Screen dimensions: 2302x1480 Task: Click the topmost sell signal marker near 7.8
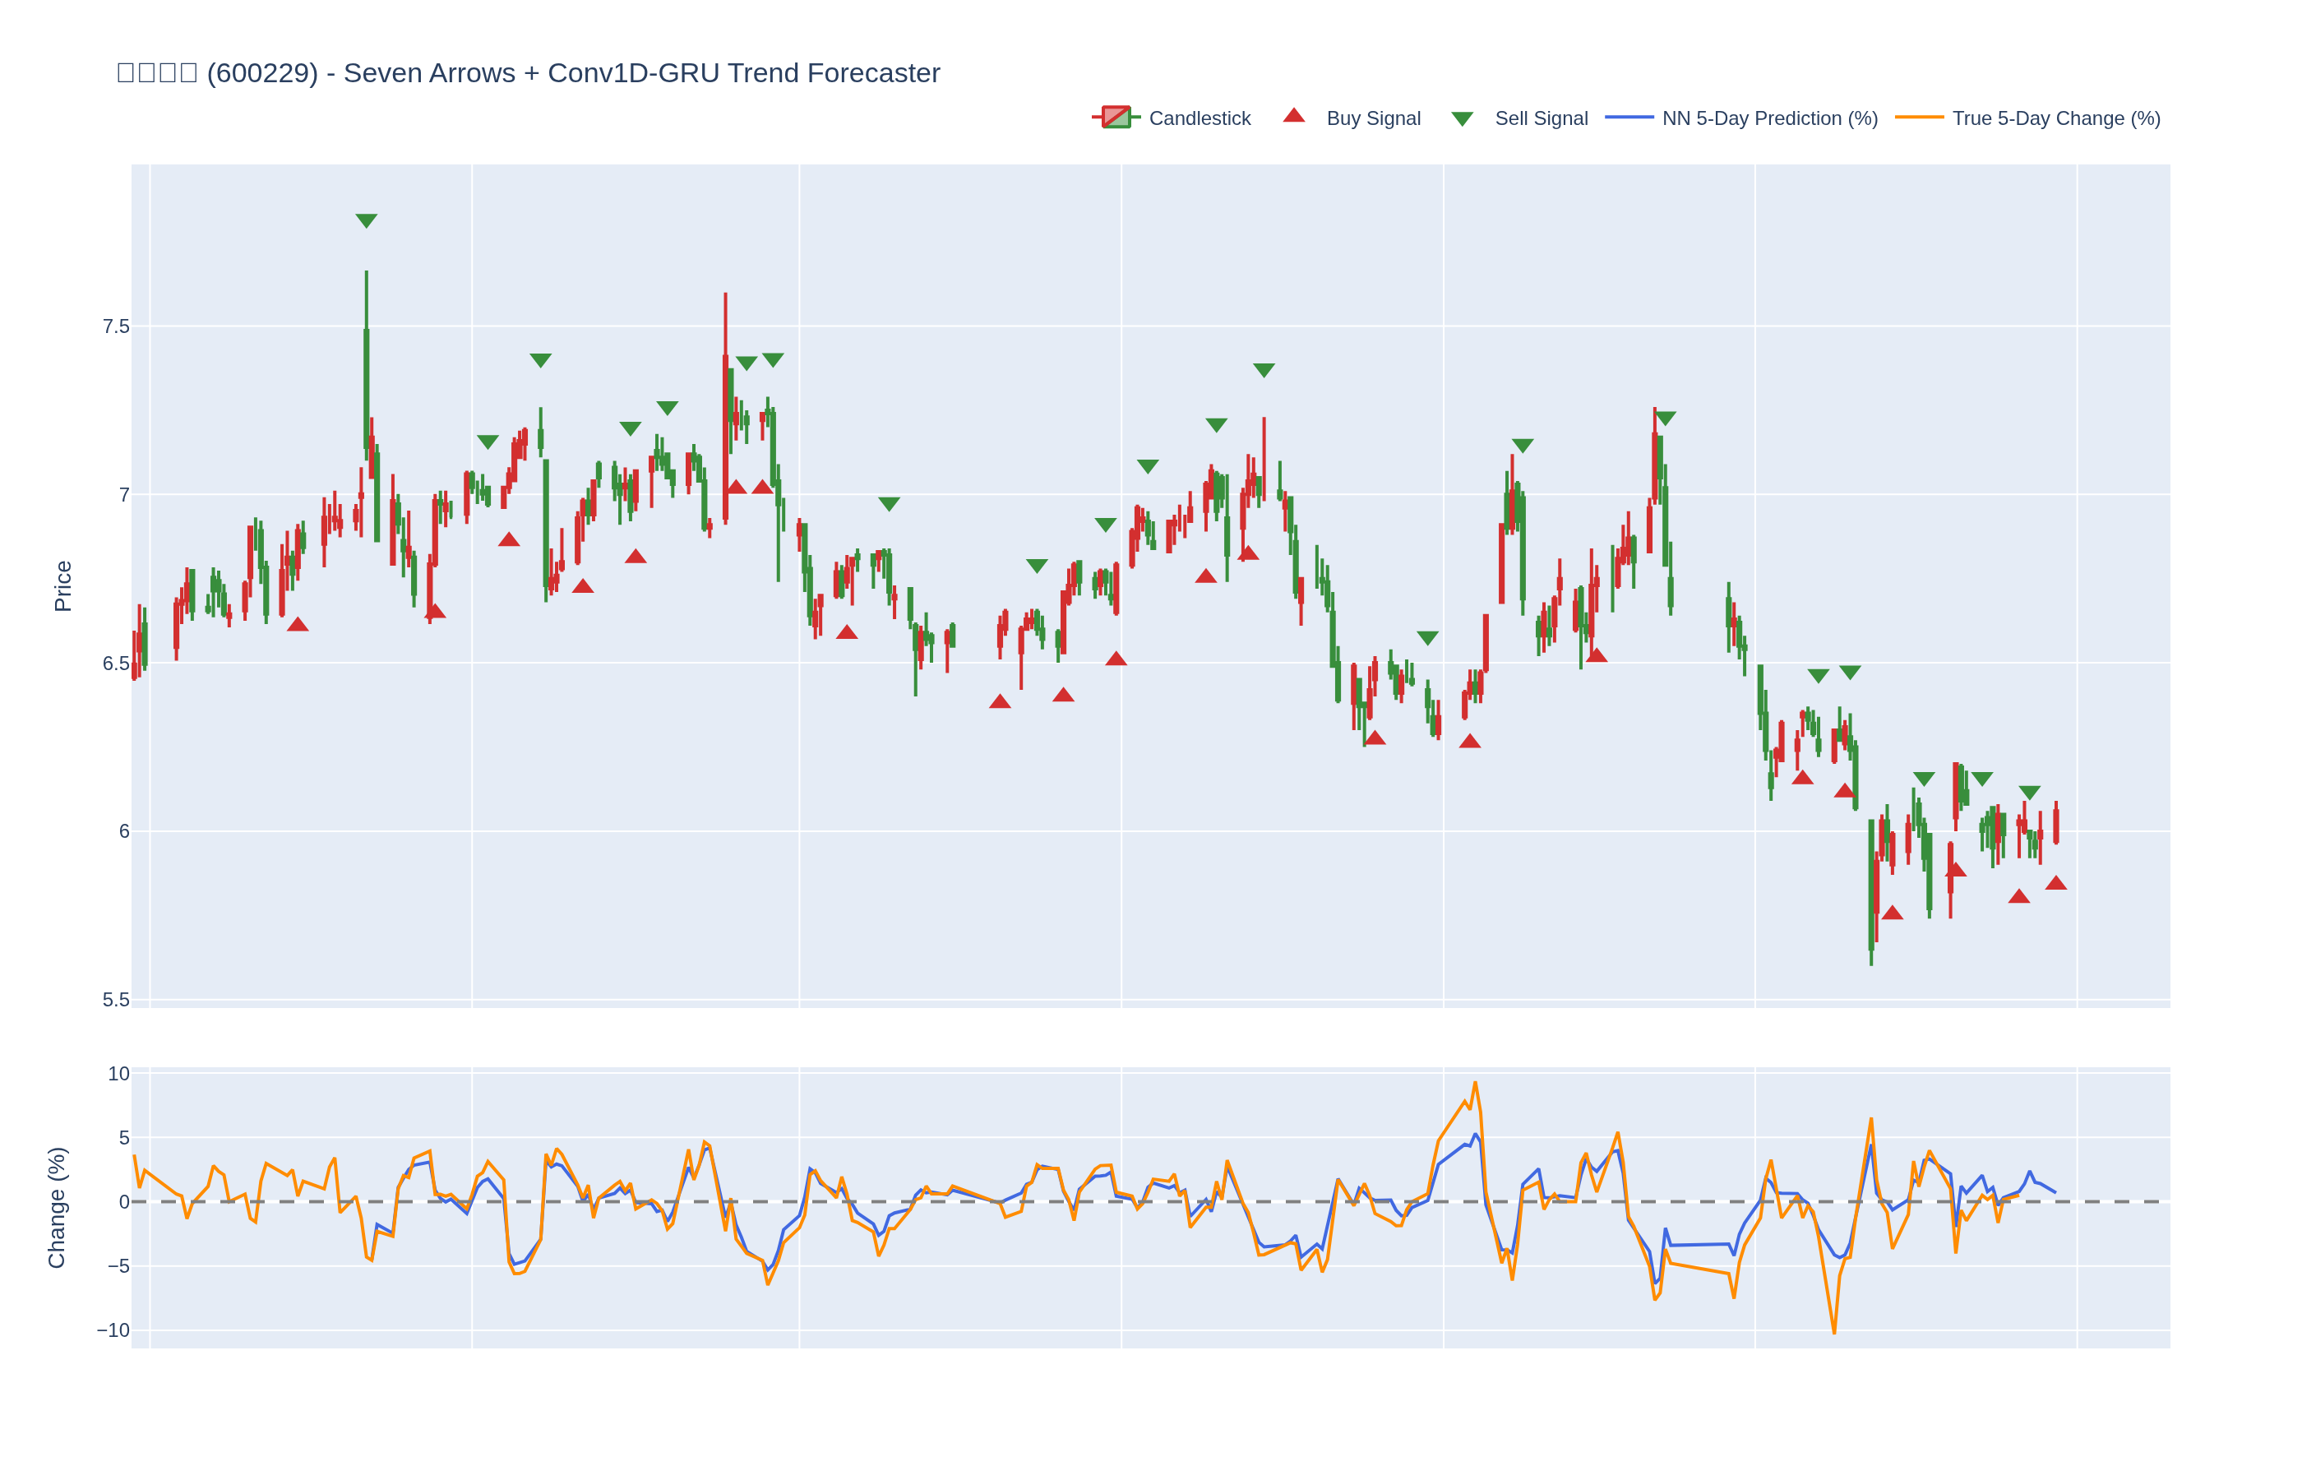(366, 220)
